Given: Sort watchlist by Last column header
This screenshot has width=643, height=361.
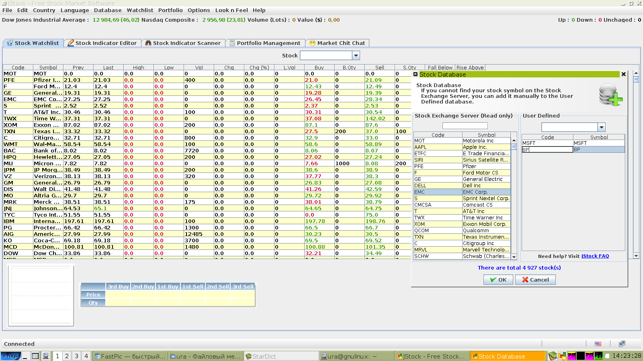Looking at the screenshot, I should 109,68.
